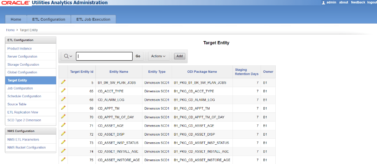Click the Entity Type column header
Screen dimensions: 377x164
click(x=157, y=72)
